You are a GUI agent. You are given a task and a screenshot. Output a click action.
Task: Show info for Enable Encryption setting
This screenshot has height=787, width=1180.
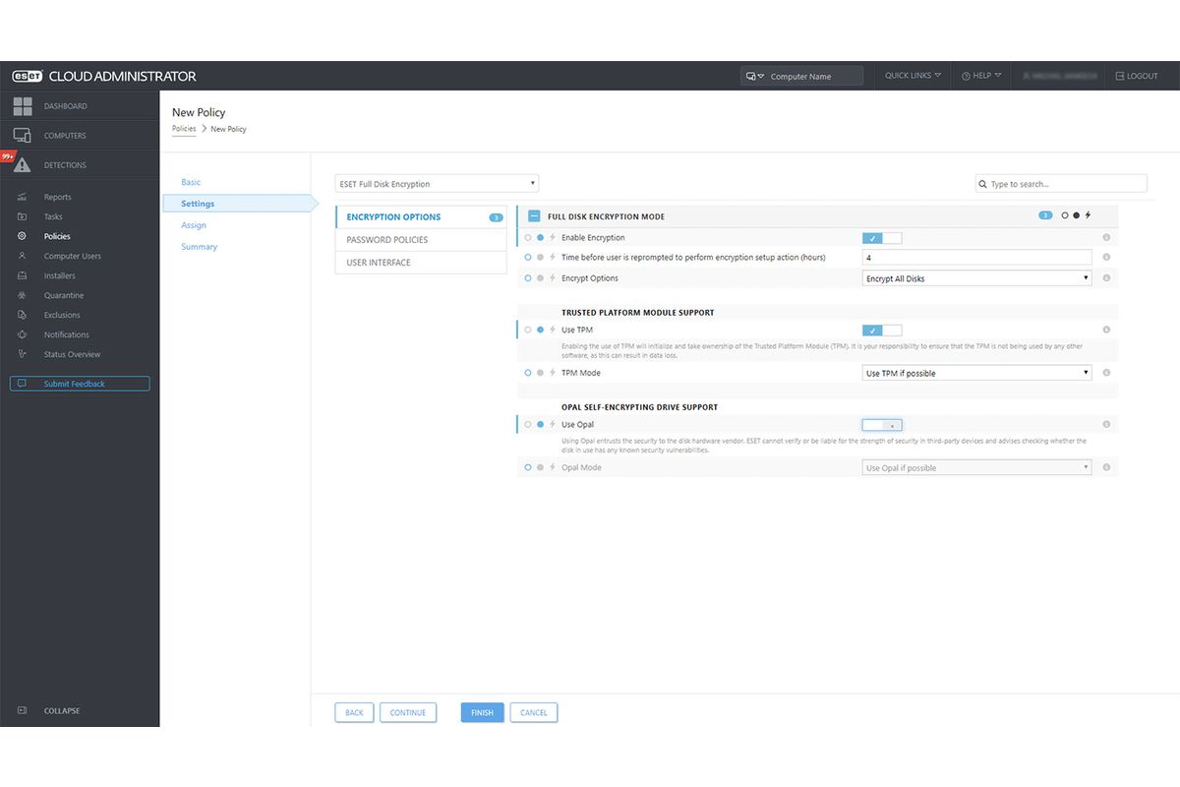tap(1106, 237)
